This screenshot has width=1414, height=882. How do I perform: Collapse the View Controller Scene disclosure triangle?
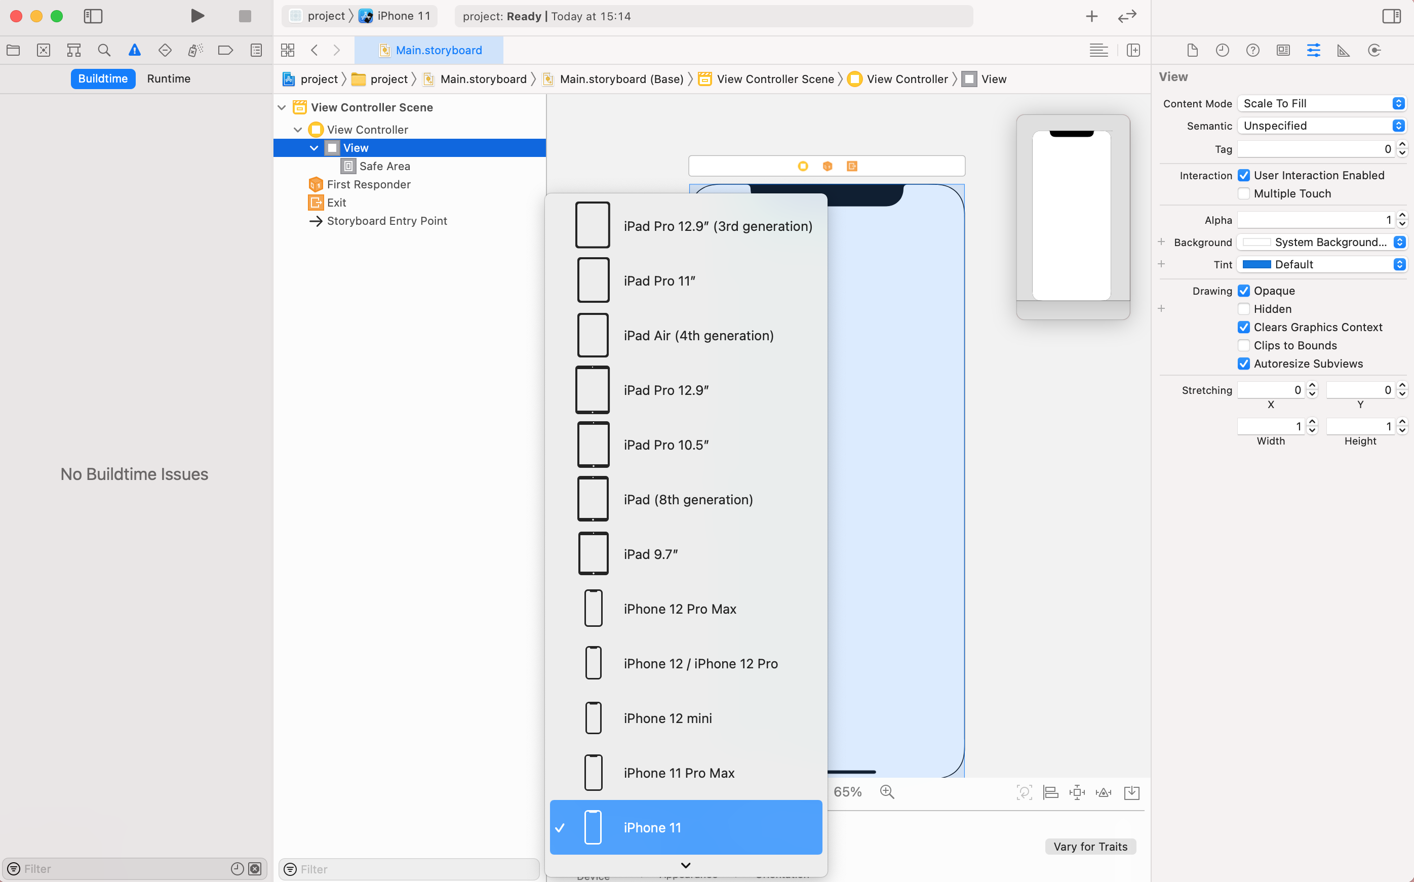[x=282, y=107]
